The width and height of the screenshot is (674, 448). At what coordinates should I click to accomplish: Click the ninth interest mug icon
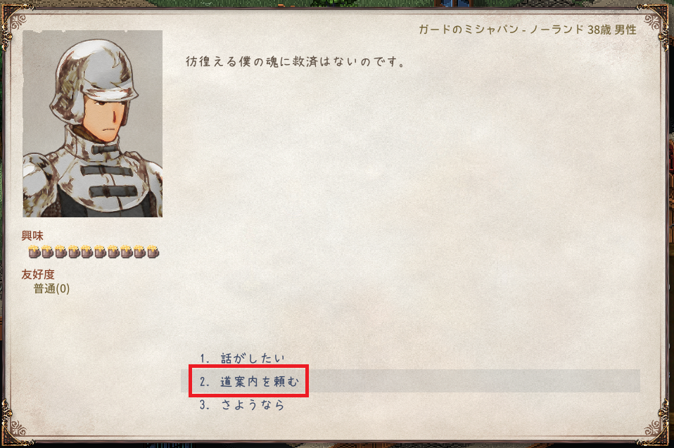coord(139,252)
